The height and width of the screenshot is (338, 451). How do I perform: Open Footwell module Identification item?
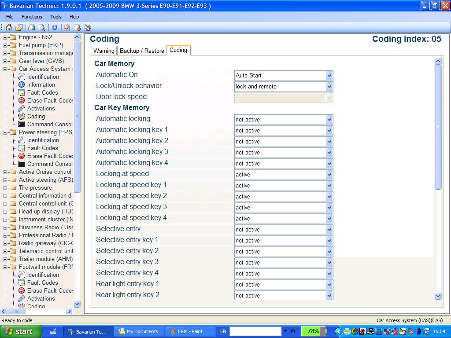[x=43, y=275]
